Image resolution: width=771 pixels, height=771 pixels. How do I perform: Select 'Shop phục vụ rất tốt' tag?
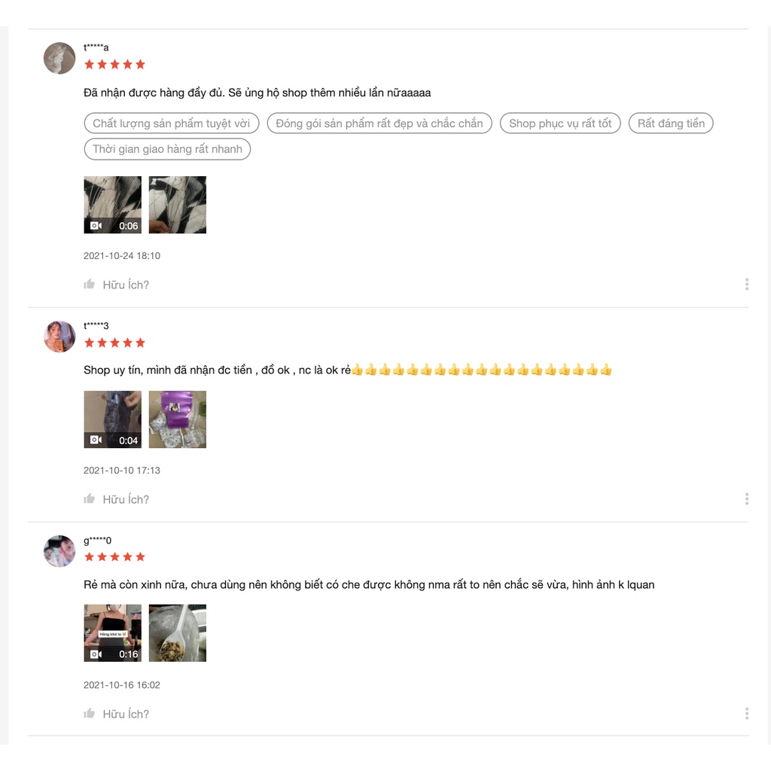pyautogui.click(x=560, y=123)
